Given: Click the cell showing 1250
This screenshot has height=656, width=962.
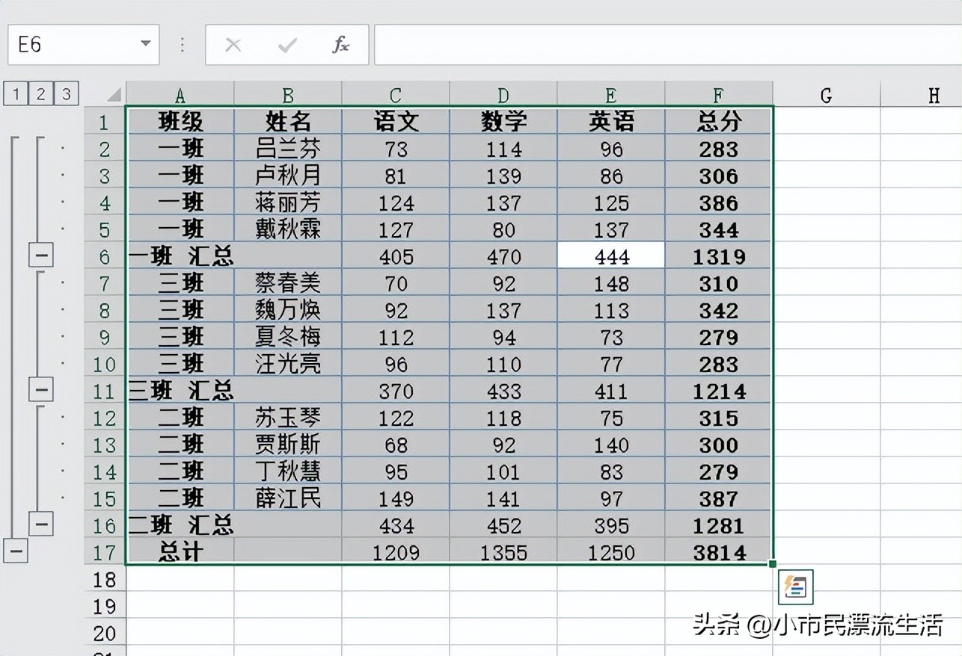Looking at the screenshot, I should point(611,552).
